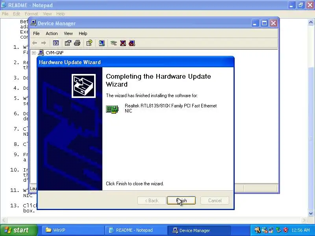The image size is (315, 236).
Task: Maximize the Device Manager window
Action: (264, 23)
